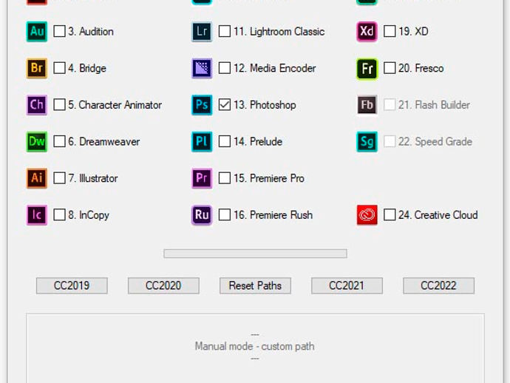510x383 pixels.
Task: Enable the 24. Creative Cloud checkbox
Action: tap(390, 214)
